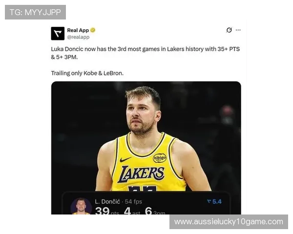Click the 4 ast stat
The image size is (293, 234).
click(x=132, y=211)
